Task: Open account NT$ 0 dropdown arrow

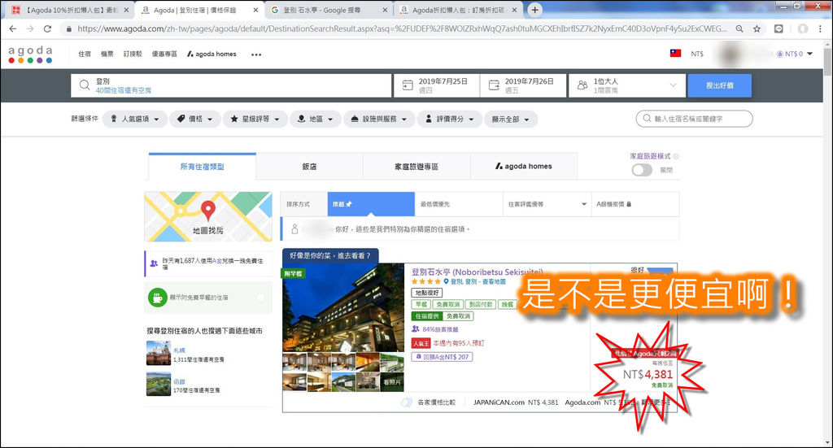Action: pyautogui.click(x=809, y=54)
